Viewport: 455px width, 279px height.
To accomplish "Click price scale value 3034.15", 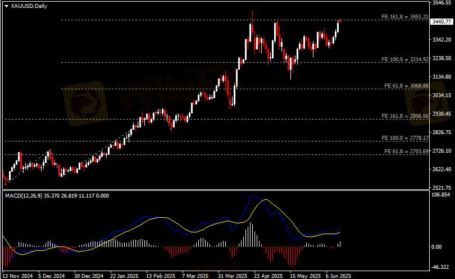I will pyautogui.click(x=442, y=95).
